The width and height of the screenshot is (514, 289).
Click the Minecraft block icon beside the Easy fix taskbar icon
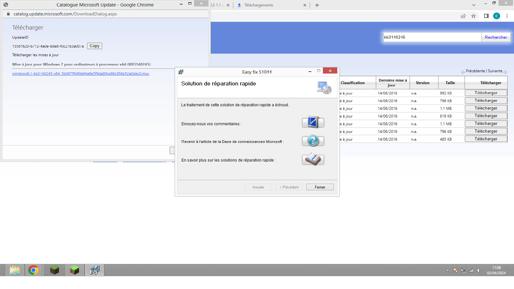[x=75, y=270]
